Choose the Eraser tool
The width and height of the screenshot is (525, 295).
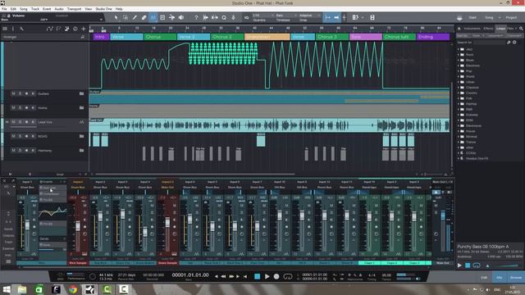(x=144, y=17)
